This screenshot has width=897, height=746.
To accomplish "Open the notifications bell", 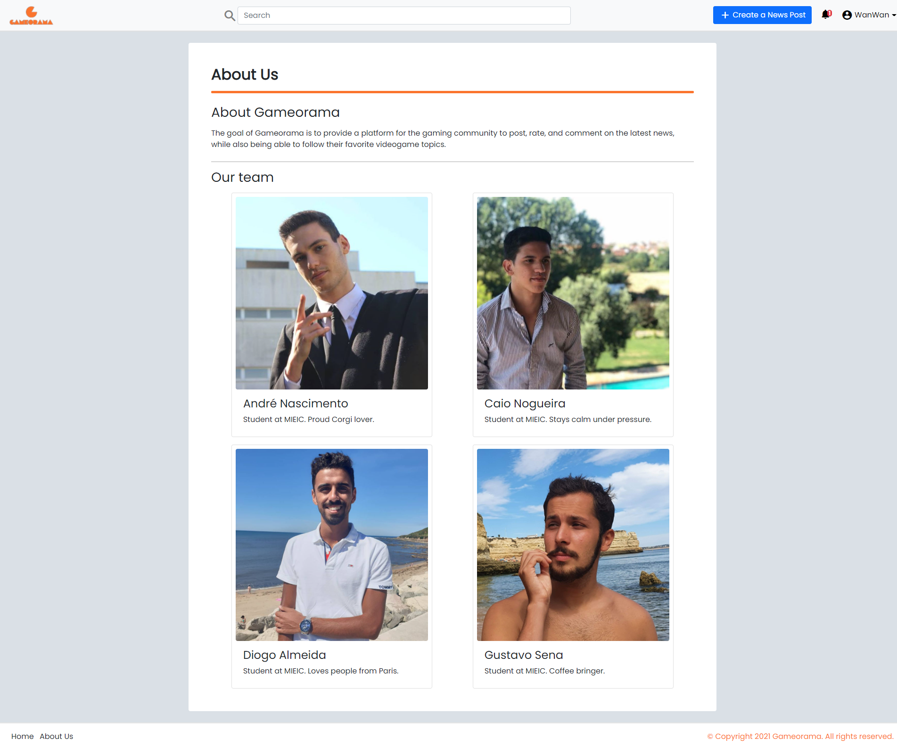I will (825, 15).
